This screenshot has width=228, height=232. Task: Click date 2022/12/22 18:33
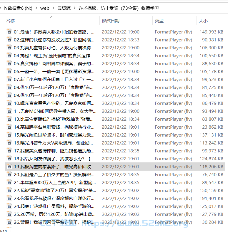click(121, 40)
